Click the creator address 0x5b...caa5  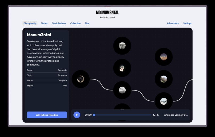(x=109, y=18)
